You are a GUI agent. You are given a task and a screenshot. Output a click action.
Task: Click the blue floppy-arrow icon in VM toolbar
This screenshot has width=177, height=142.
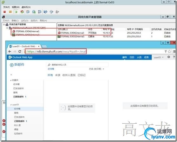pyautogui.click(x=45, y=12)
